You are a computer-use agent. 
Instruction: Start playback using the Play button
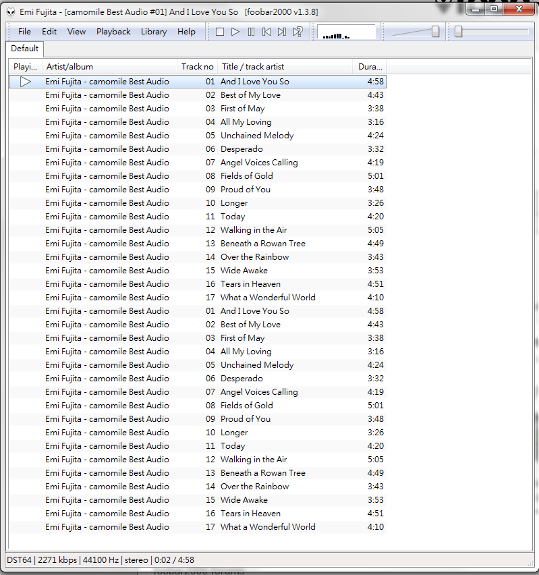235,32
